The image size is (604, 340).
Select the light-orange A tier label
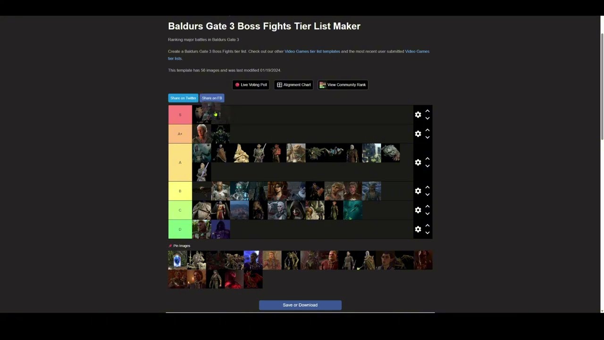(180, 162)
